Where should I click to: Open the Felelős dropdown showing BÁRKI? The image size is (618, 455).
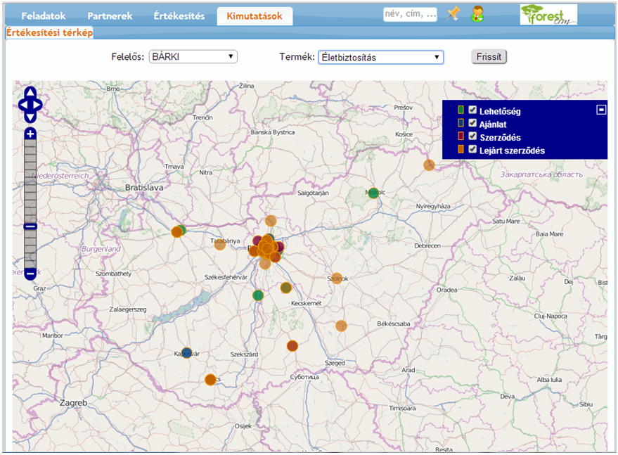point(193,57)
